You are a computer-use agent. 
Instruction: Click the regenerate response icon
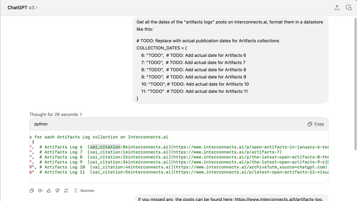pyautogui.click(x=66, y=191)
